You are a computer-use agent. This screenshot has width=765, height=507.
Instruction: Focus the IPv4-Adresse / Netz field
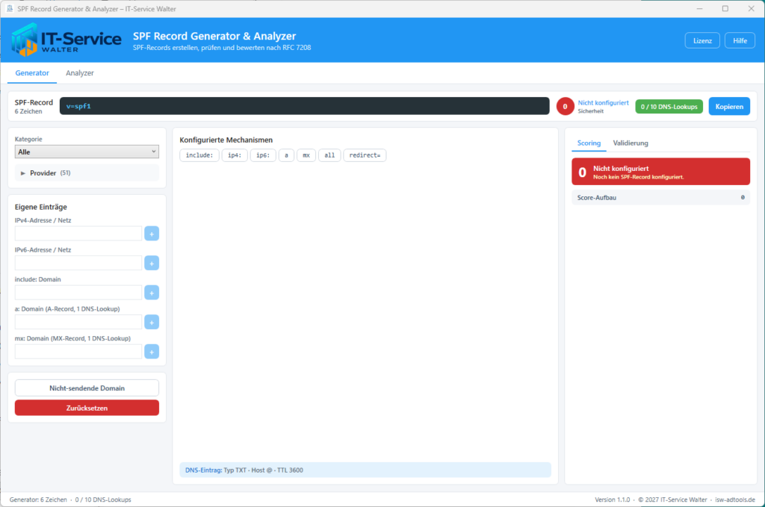point(78,234)
